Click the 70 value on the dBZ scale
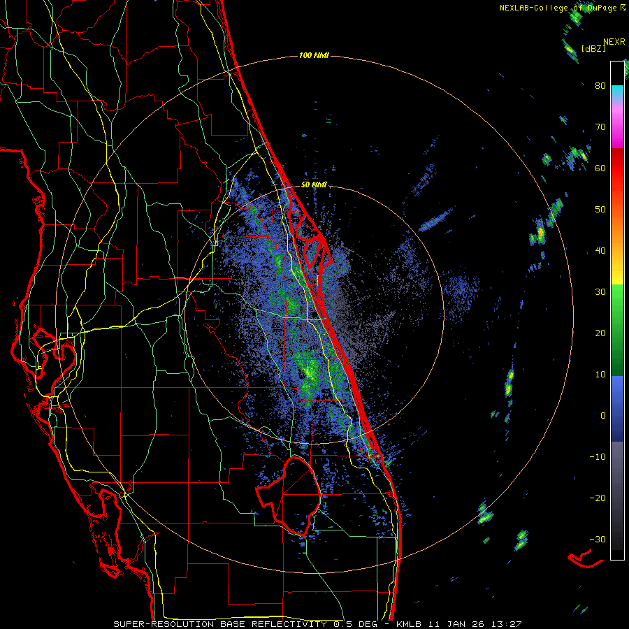The height and width of the screenshot is (629, 629). click(x=600, y=126)
